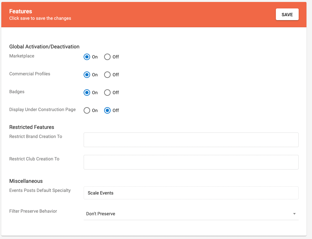
Task: Choose Off for Display Under Construction Page
Action: [x=107, y=110]
